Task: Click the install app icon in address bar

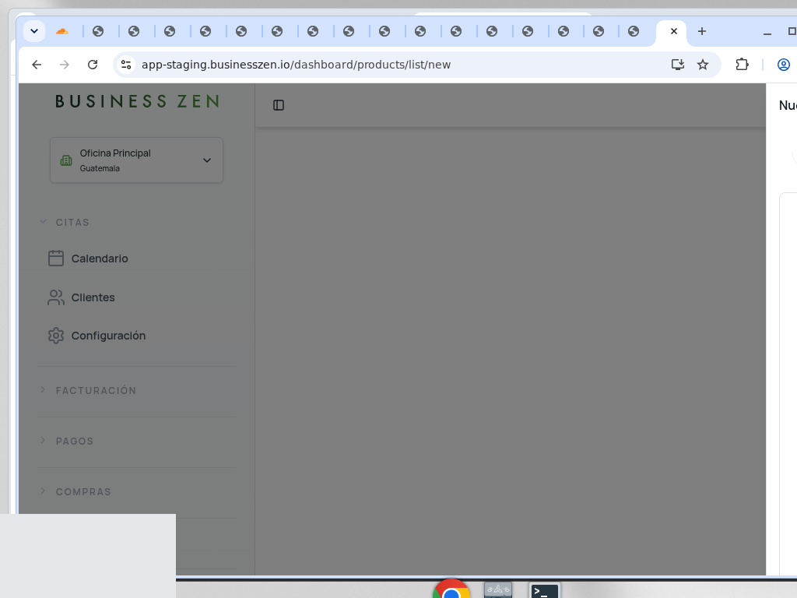Action: [x=678, y=65]
